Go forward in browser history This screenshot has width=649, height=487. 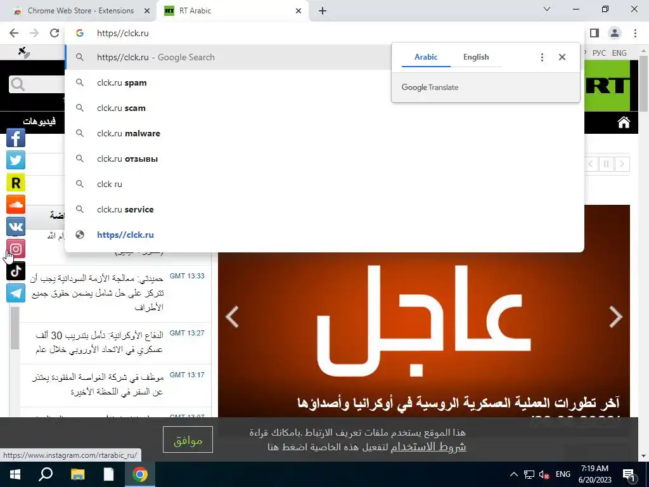34,33
